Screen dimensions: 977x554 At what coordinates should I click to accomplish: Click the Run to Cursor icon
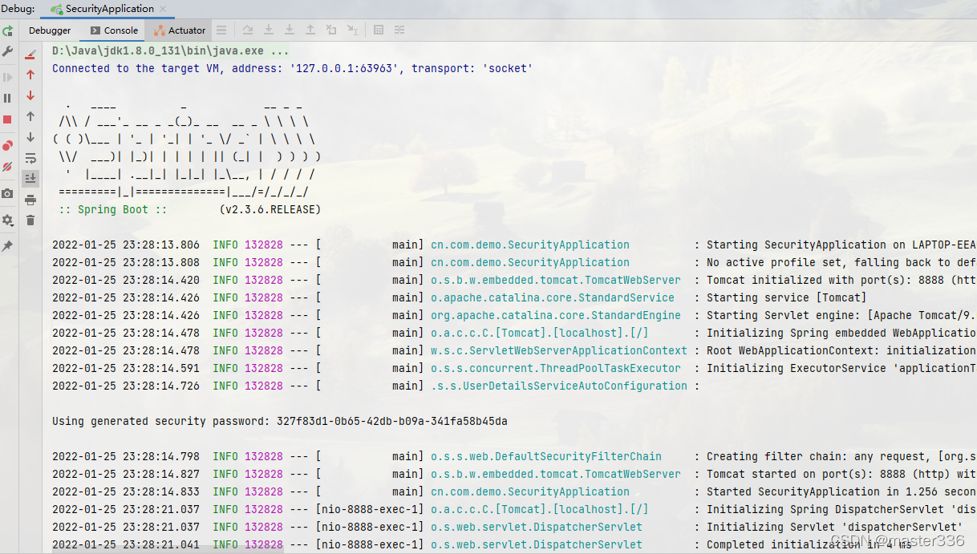tap(352, 30)
